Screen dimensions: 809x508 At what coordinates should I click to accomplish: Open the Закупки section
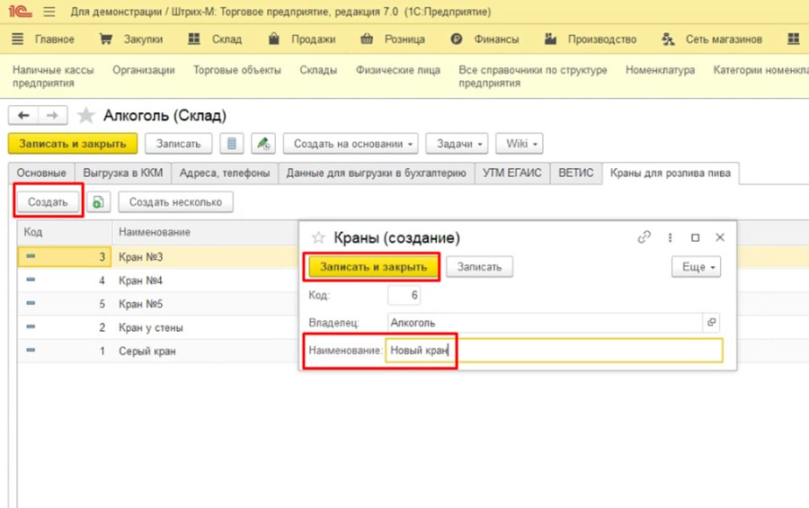click(x=131, y=40)
